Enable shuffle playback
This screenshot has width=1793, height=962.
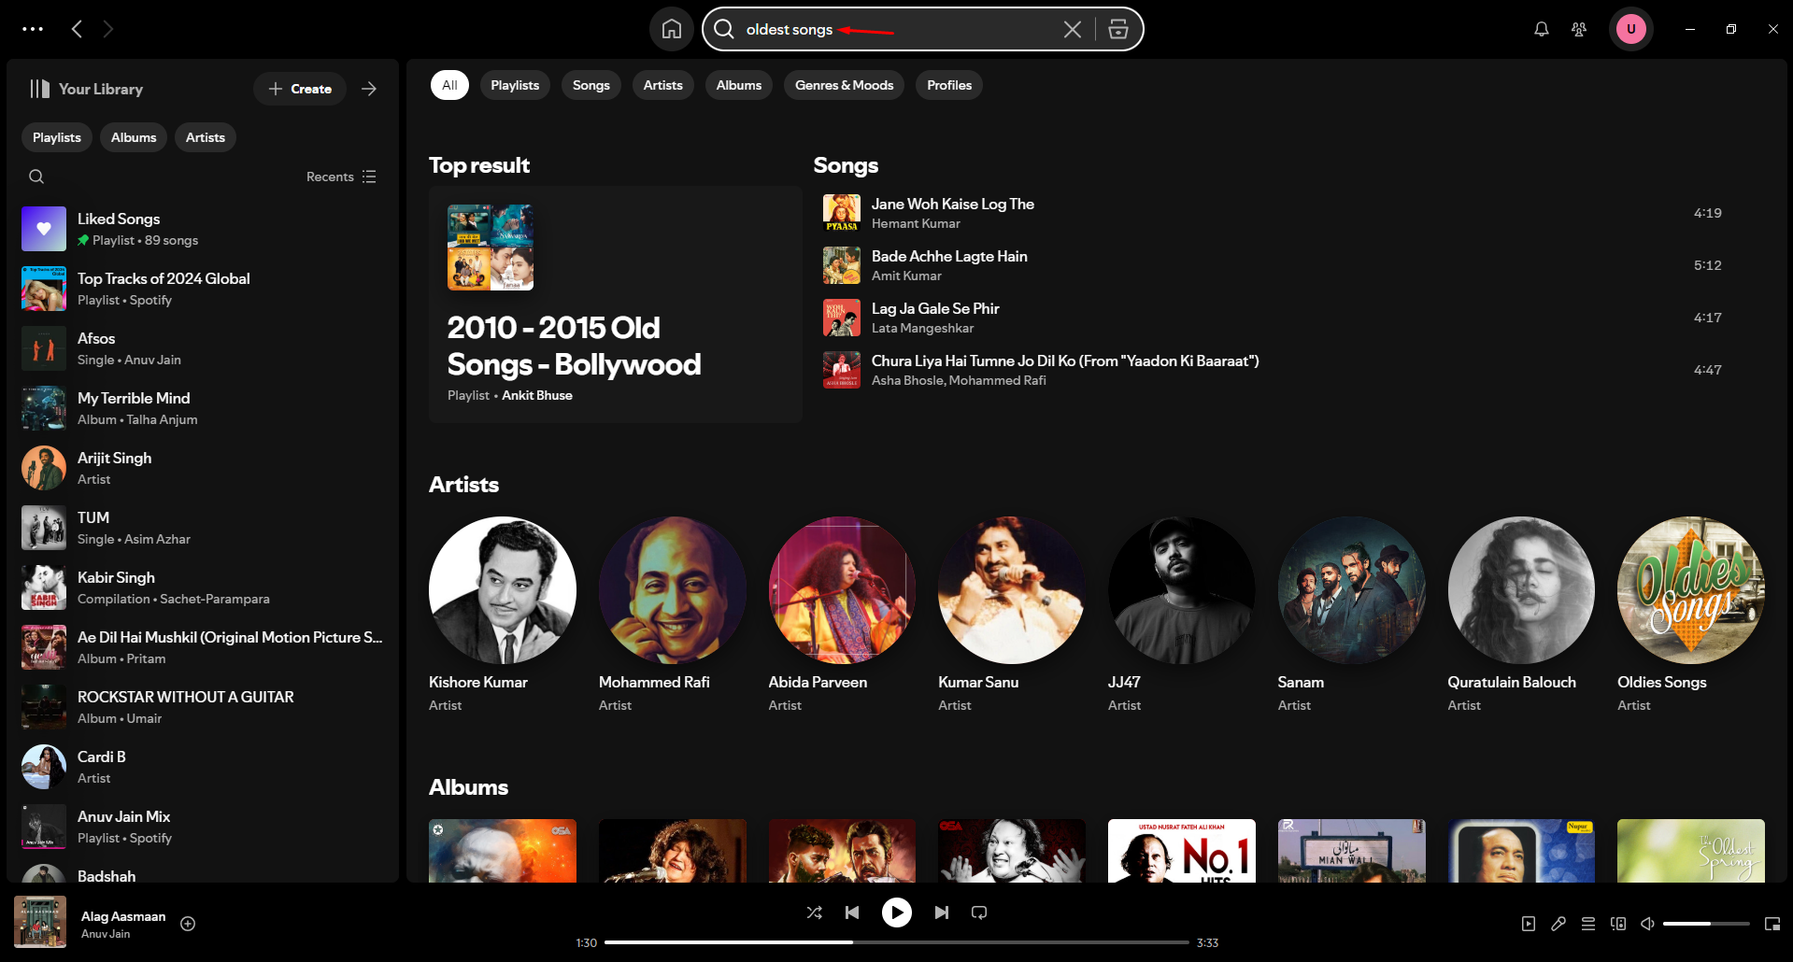[814, 912]
